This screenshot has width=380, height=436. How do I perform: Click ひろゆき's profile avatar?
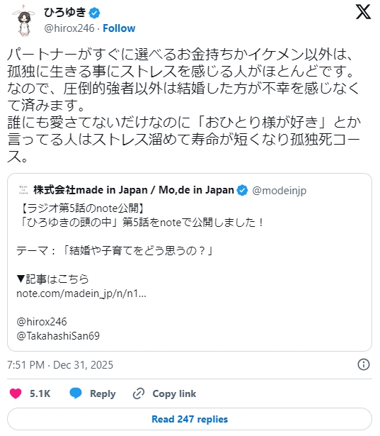click(x=24, y=21)
